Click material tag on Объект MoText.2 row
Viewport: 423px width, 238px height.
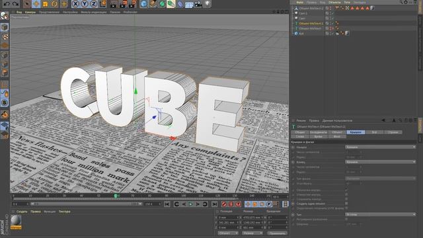click(x=372, y=8)
